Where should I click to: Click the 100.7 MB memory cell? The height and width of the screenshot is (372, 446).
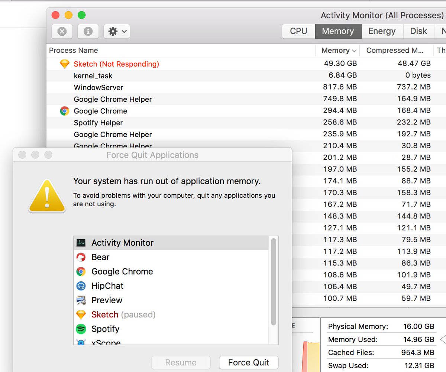point(340,298)
